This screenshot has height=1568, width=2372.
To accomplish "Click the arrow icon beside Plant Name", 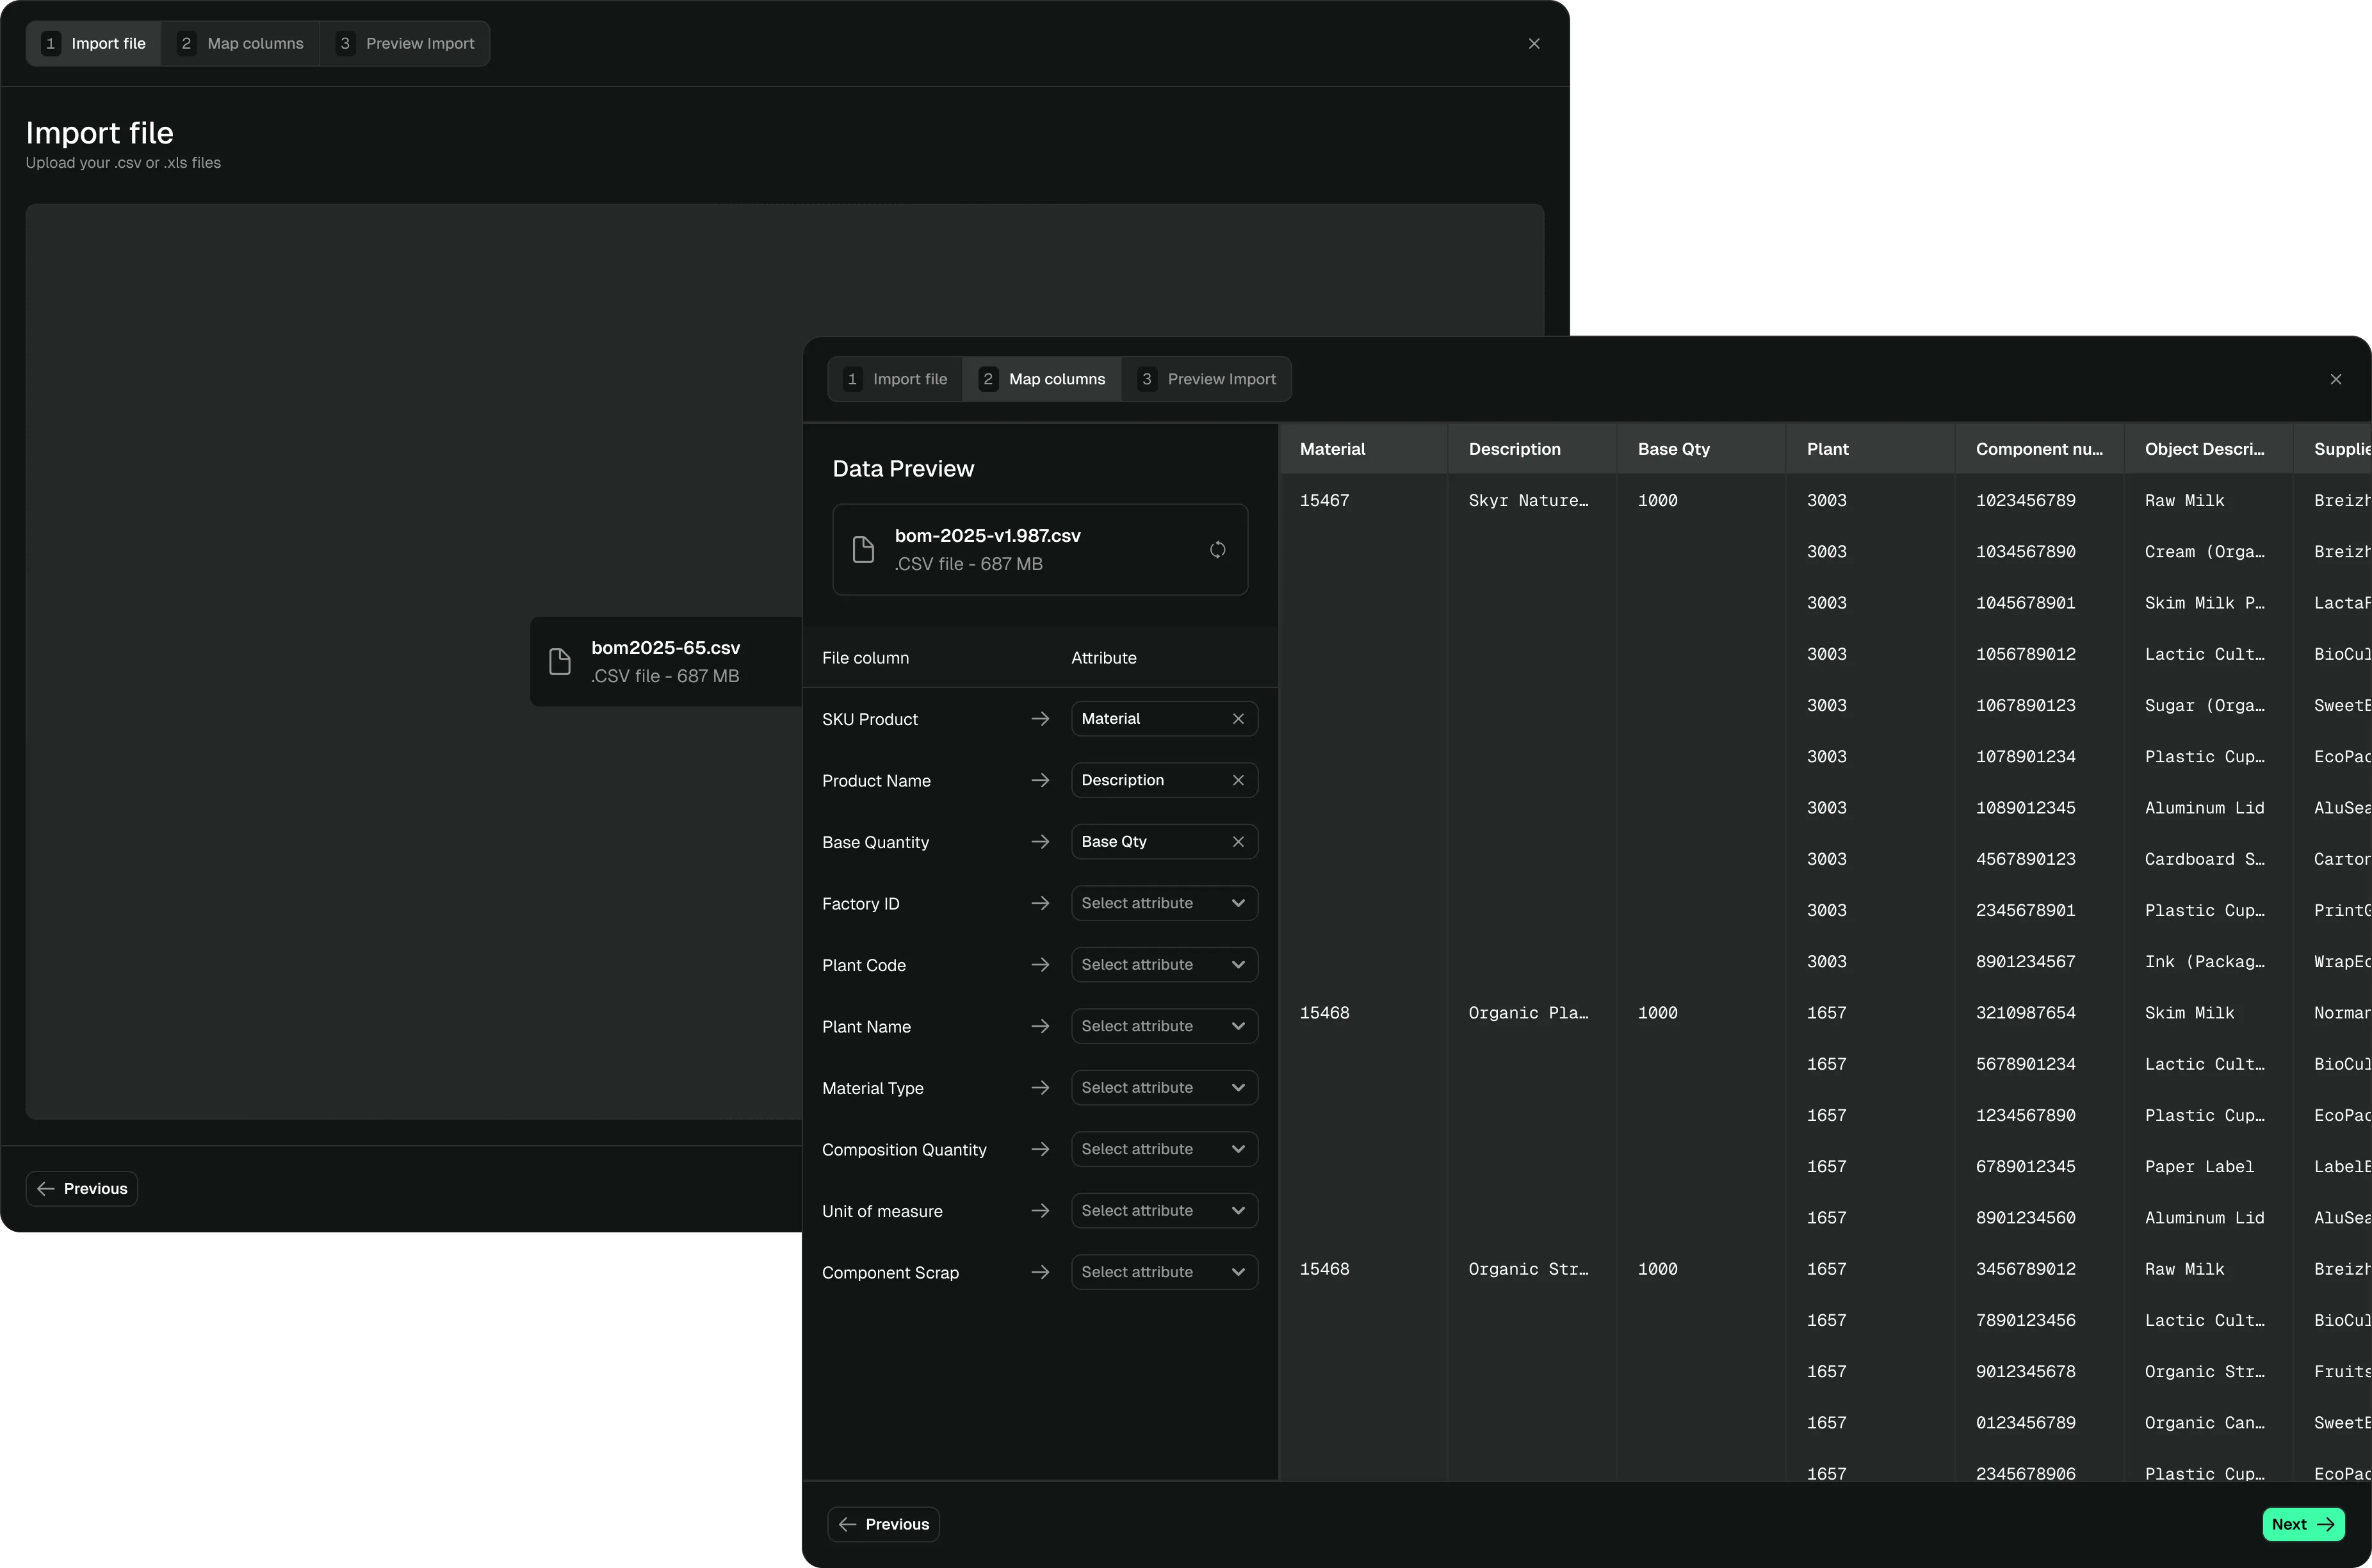I will pyautogui.click(x=1041, y=1026).
